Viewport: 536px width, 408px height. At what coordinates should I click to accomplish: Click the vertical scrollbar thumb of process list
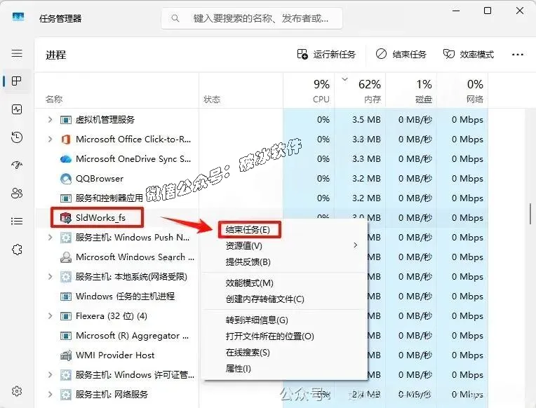[x=530, y=214]
